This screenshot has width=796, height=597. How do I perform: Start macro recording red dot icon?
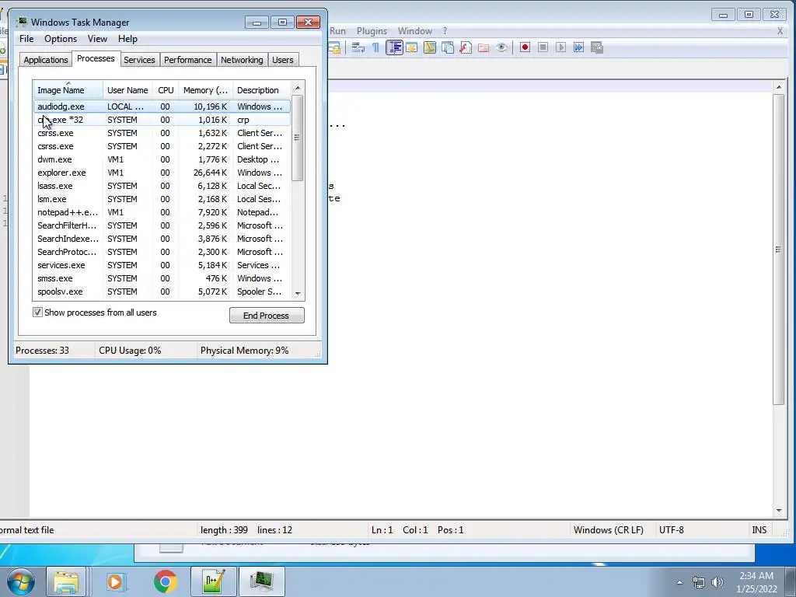point(525,47)
